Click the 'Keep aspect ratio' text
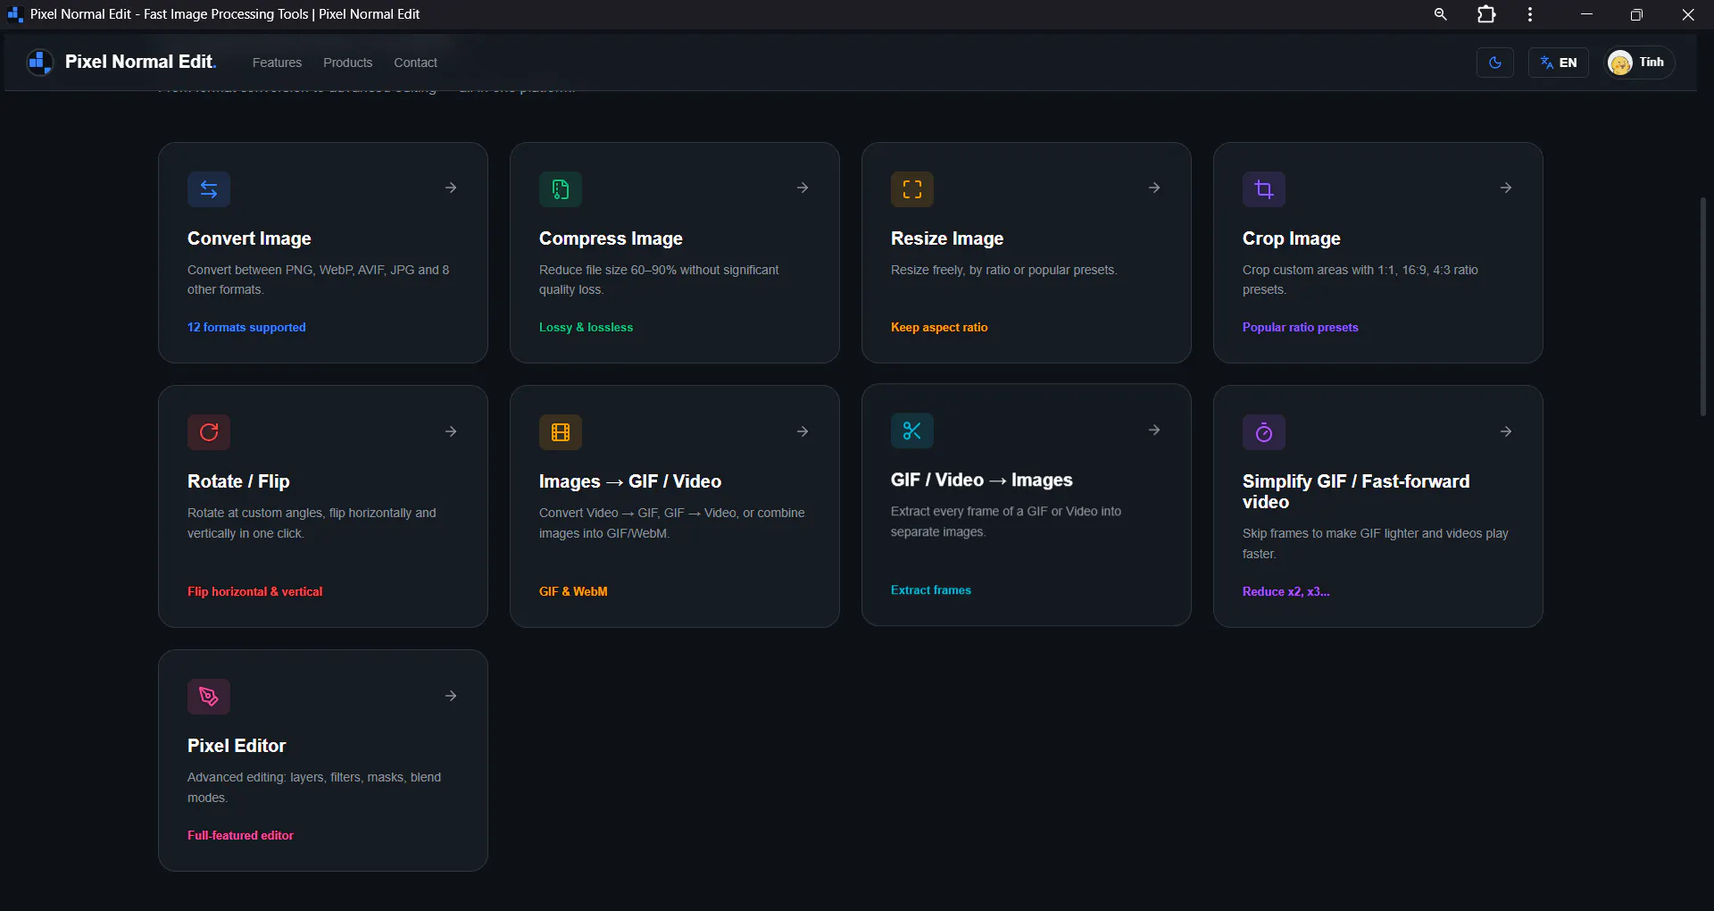Screen dimensions: 1714x911 (939, 327)
